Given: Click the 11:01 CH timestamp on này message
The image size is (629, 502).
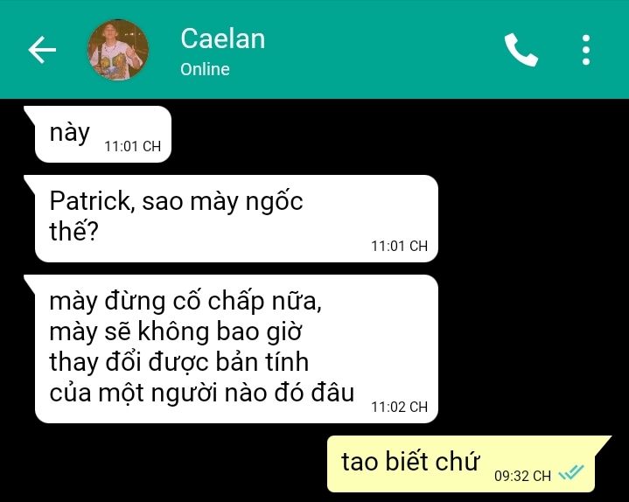Looking at the screenshot, I should point(132,146).
